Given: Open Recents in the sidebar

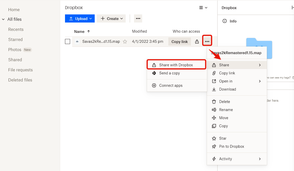Looking at the screenshot, I should [x=16, y=29].
